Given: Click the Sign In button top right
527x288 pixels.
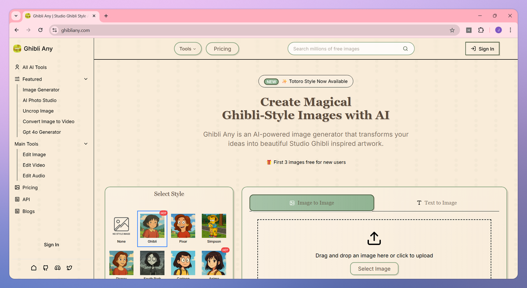Looking at the screenshot, I should tap(482, 49).
